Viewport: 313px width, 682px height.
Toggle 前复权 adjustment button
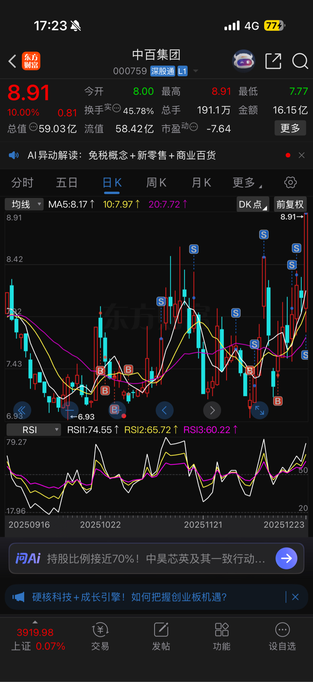pyautogui.click(x=290, y=204)
